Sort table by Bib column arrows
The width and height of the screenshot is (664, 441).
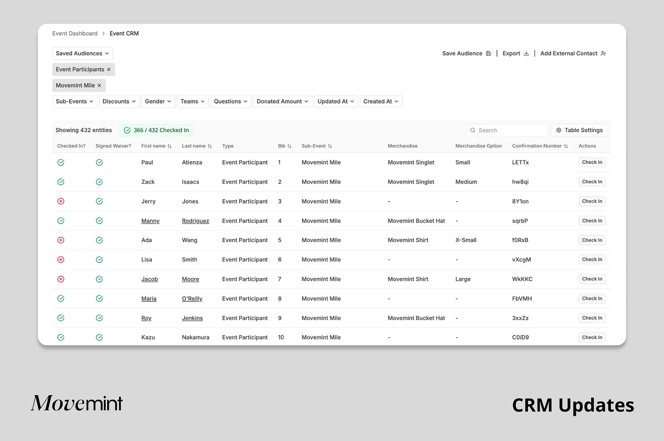(289, 146)
